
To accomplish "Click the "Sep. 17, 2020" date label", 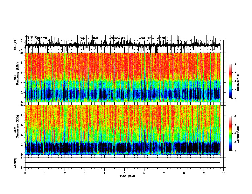I will [x=89, y=38].
